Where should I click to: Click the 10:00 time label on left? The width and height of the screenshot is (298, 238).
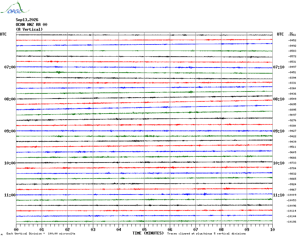click(x=10, y=163)
